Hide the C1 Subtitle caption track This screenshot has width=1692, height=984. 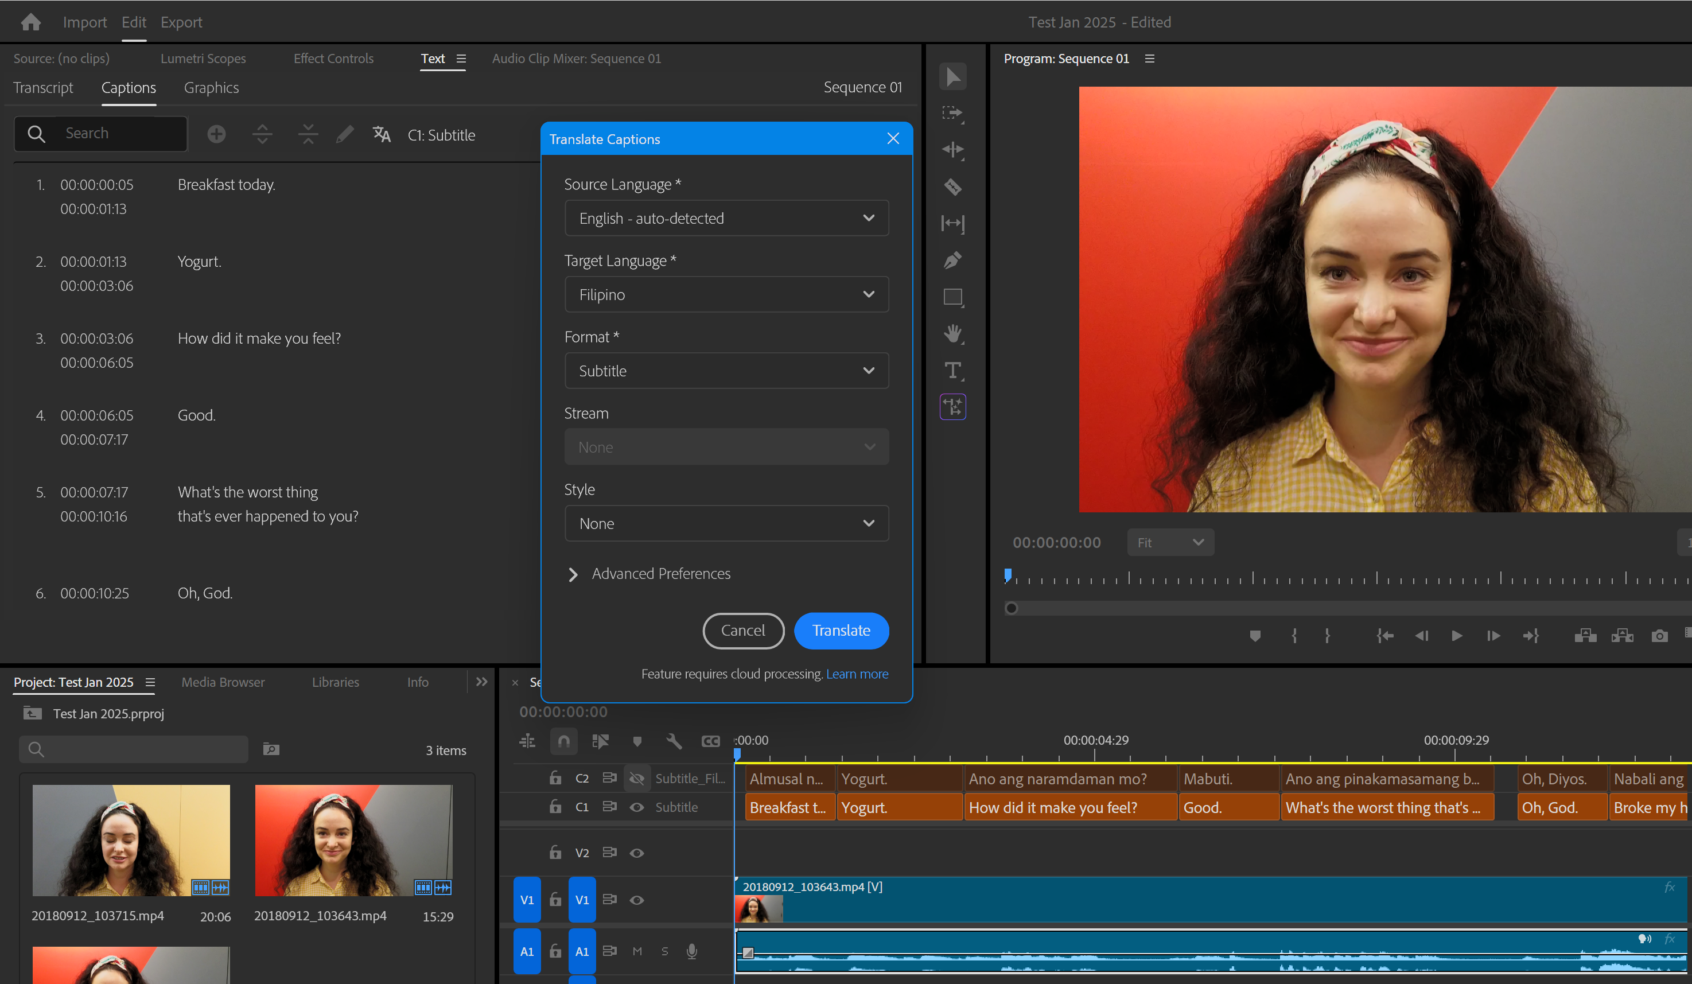pyautogui.click(x=636, y=807)
